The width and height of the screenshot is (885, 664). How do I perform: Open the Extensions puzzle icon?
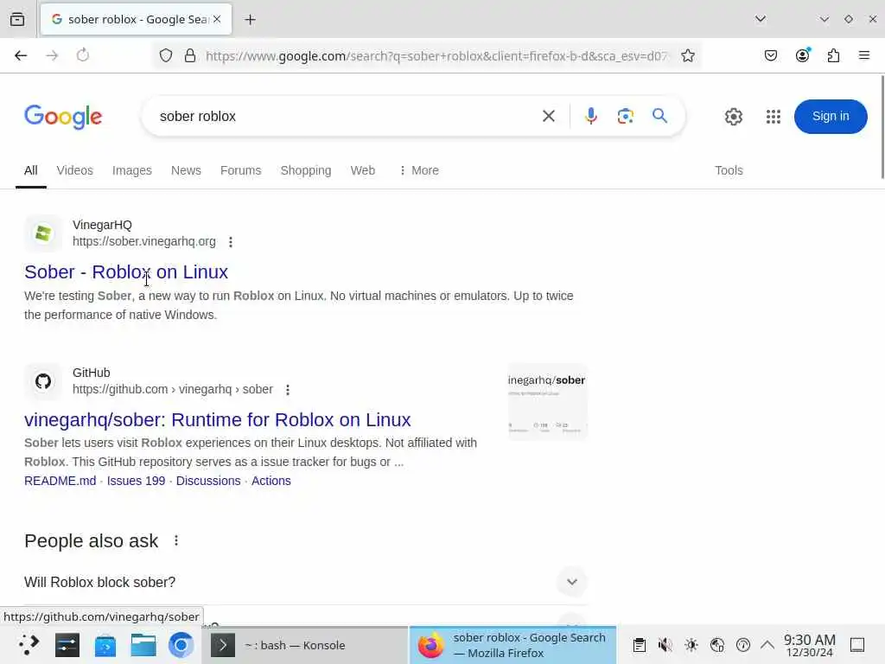[x=833, y=55]
